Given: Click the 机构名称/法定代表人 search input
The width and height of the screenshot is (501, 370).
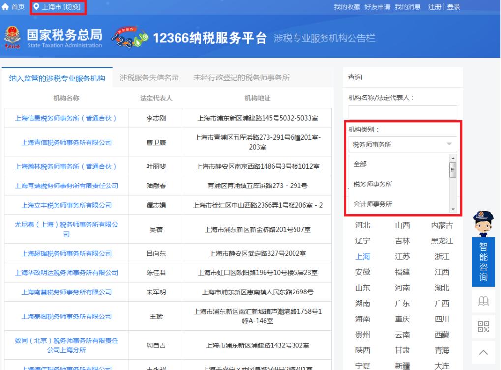Looking at the screenshot, I should click(402, 112).
